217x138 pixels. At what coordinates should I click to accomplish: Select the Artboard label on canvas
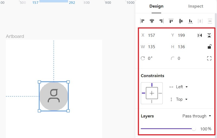15,36
